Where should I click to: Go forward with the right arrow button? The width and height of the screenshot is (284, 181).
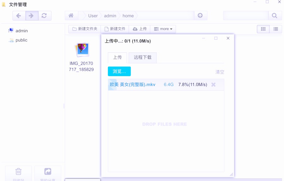click(32, 16)
